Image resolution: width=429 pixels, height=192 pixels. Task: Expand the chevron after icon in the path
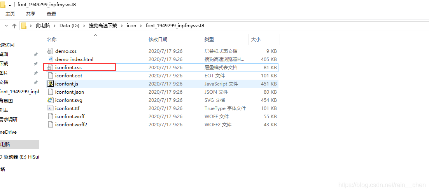click(141, 26)
